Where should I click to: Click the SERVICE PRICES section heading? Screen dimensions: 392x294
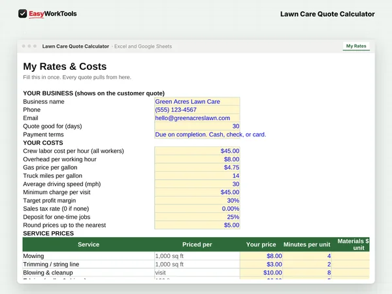point(48,233)
